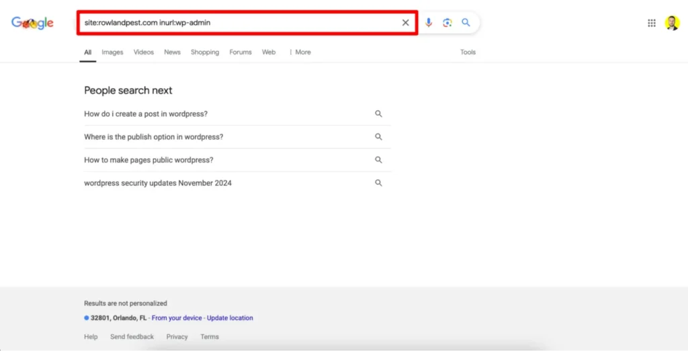The image size is (688, 351).
Task: Click the Update location link
Action: click(x=230, y=318)
